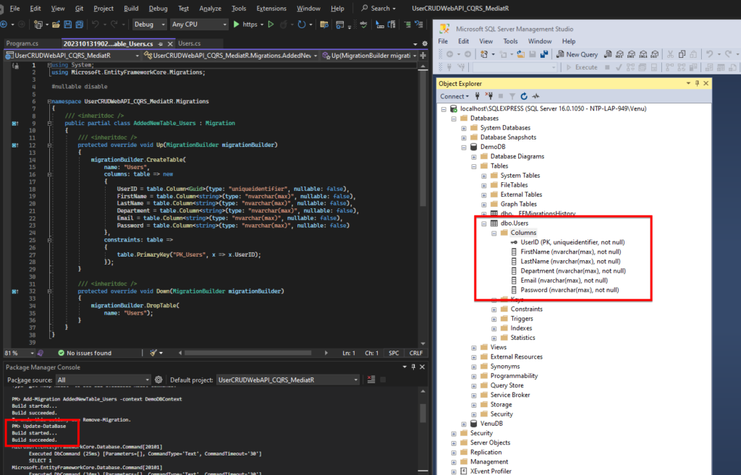Close the migration Users.cs editor tab
741x475 pixels.
(x=169, y=43)
